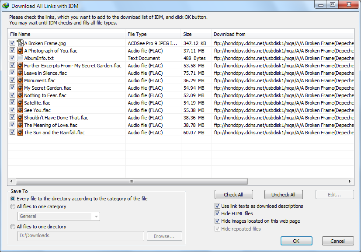Uncheck the A Photograph of You.flac checkbox
This screenshot has height=252, width=361.
point(12,50)
